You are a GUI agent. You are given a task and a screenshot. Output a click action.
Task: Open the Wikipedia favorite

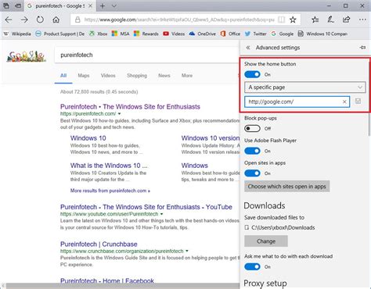(17, 34)
